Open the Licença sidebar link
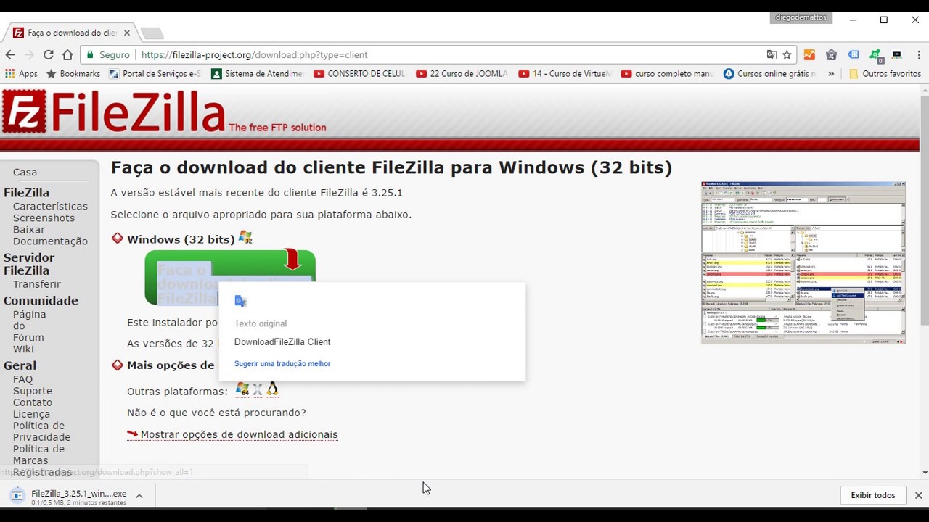The image size is (929, 522). point(31,414)
